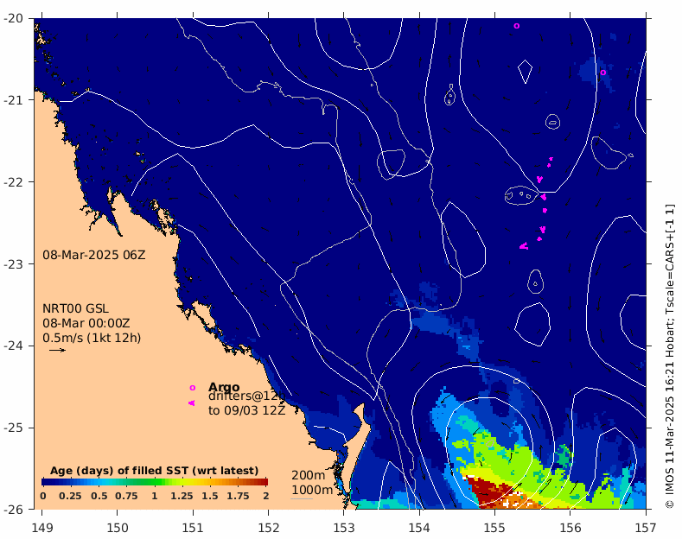The width and height of the screenshot is (682, 539).
Task: Click the southernmost drifter marker near 22.8S
Action: tap(524, 246)
